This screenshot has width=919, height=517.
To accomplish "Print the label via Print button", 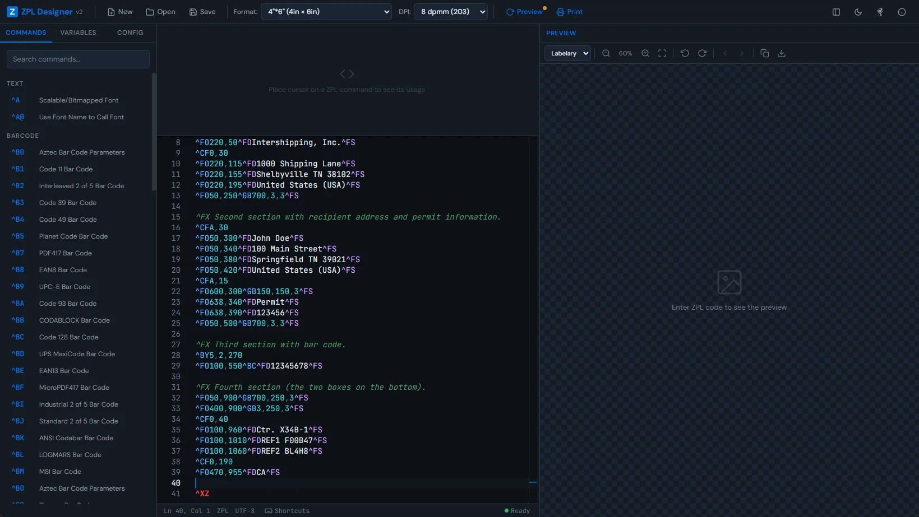I will pos(569,11).
